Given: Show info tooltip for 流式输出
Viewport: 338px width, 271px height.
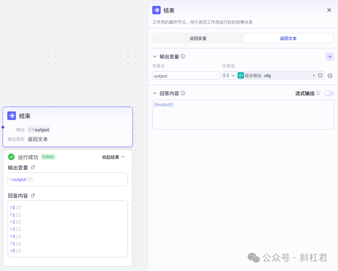Looking at the screenshot, I should click(318, 93).
